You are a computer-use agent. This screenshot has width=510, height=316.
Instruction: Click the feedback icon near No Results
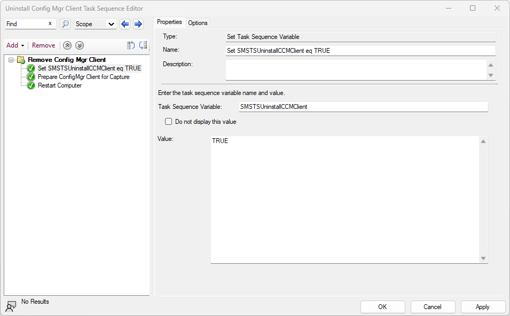tap(11, 306)
